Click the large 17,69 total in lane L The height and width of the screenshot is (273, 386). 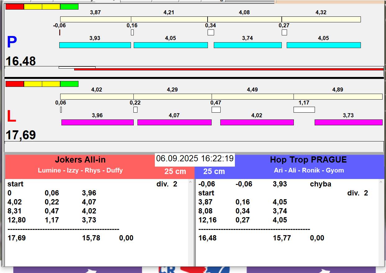click(x=21, y=135)
